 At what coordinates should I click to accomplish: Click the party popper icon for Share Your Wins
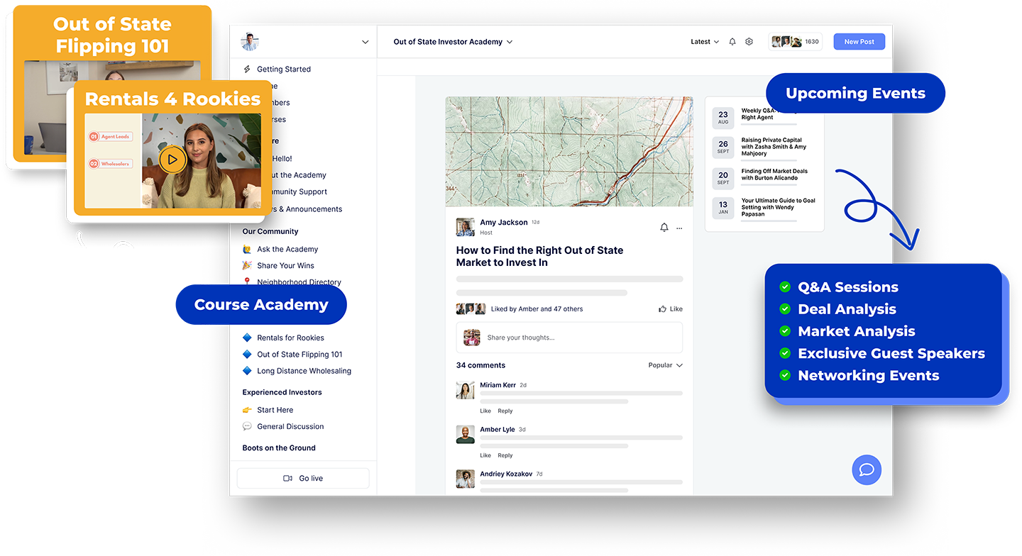pyautogui.click(x=247, y=265)
